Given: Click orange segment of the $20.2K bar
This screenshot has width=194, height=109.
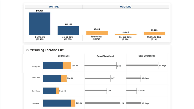Looking at the screenshot, I should 67,66.
